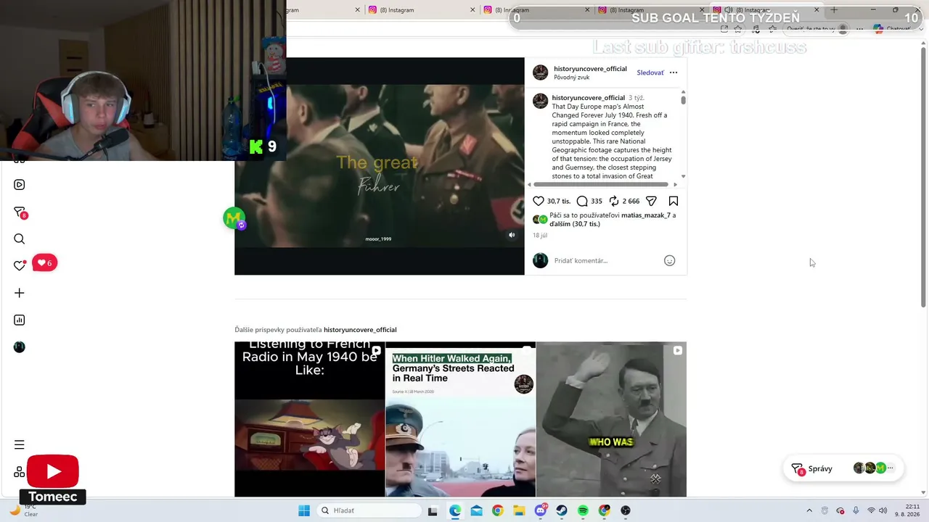Focus the Pridať komentár comment field

pos(607,260)
